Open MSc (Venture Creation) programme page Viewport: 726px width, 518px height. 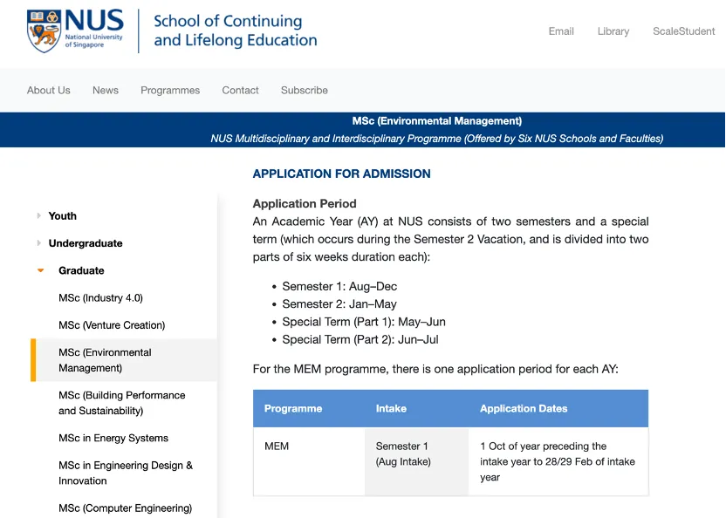coord(112,325)
